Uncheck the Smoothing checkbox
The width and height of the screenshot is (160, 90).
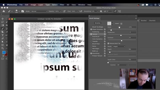pyautogui.click(x=91, y=53)
